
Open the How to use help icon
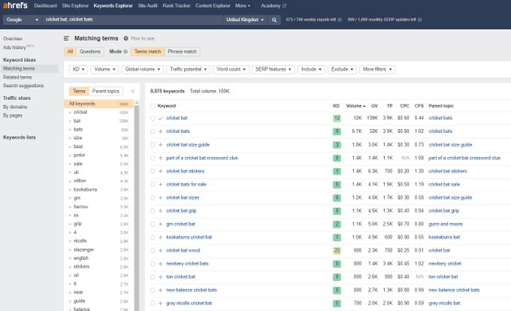pyautogui.click(x=125, y=38)
